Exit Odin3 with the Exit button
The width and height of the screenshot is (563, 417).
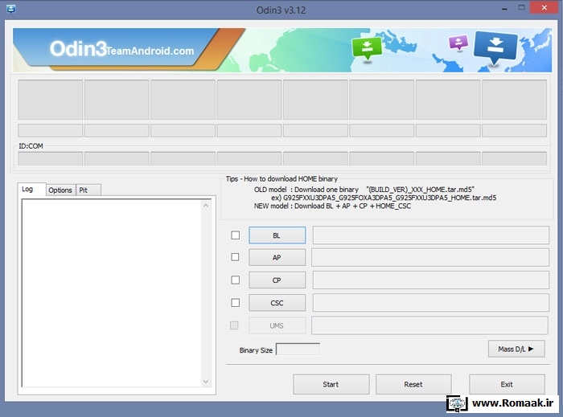click(507, 384)
